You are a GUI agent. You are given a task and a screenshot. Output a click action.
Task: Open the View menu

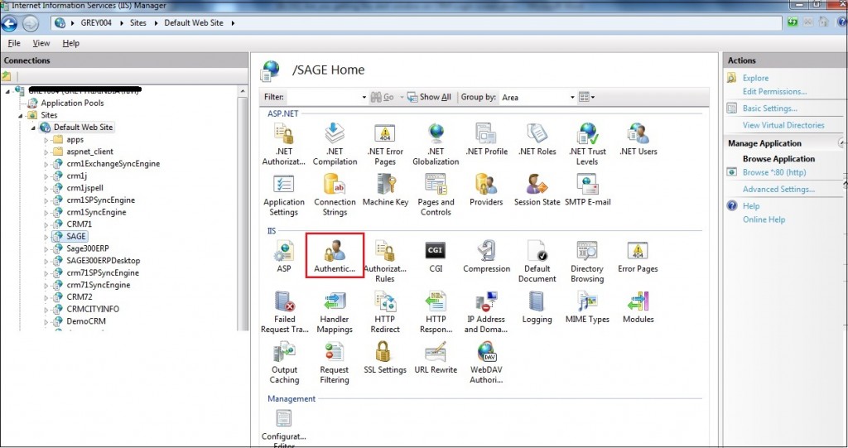[41, 43]
